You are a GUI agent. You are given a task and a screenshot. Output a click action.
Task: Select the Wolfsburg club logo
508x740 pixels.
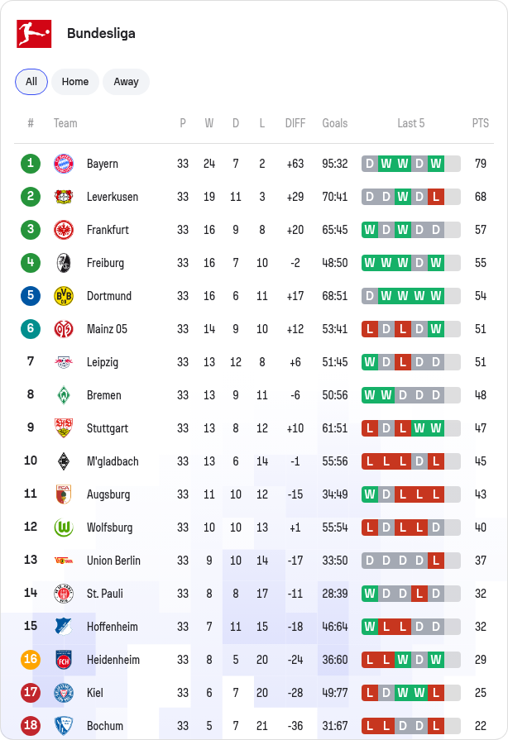tap(64, 528)
